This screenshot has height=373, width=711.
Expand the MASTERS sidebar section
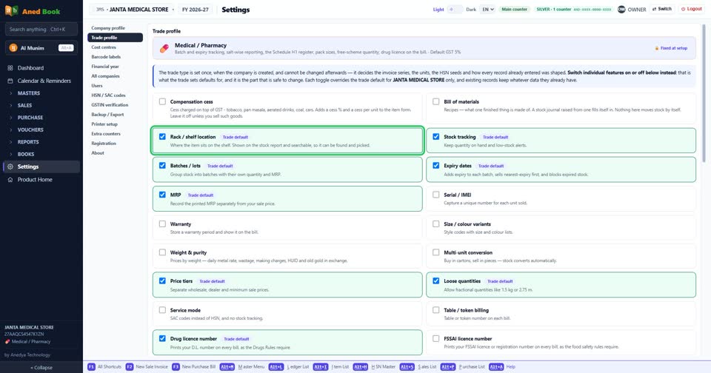[41, 93]
